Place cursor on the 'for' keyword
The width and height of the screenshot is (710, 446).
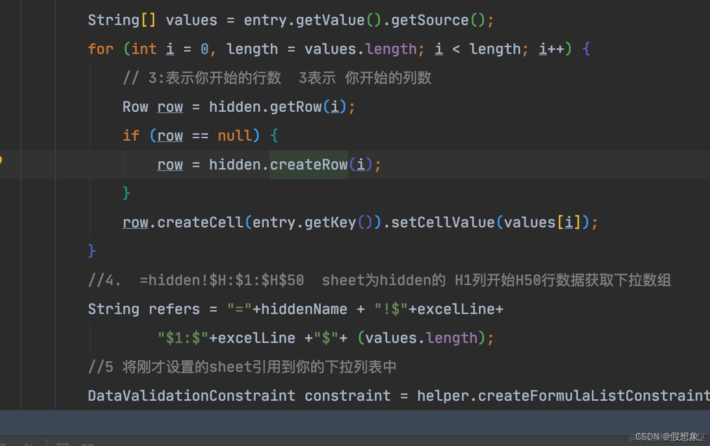click(x=101, y=49)
